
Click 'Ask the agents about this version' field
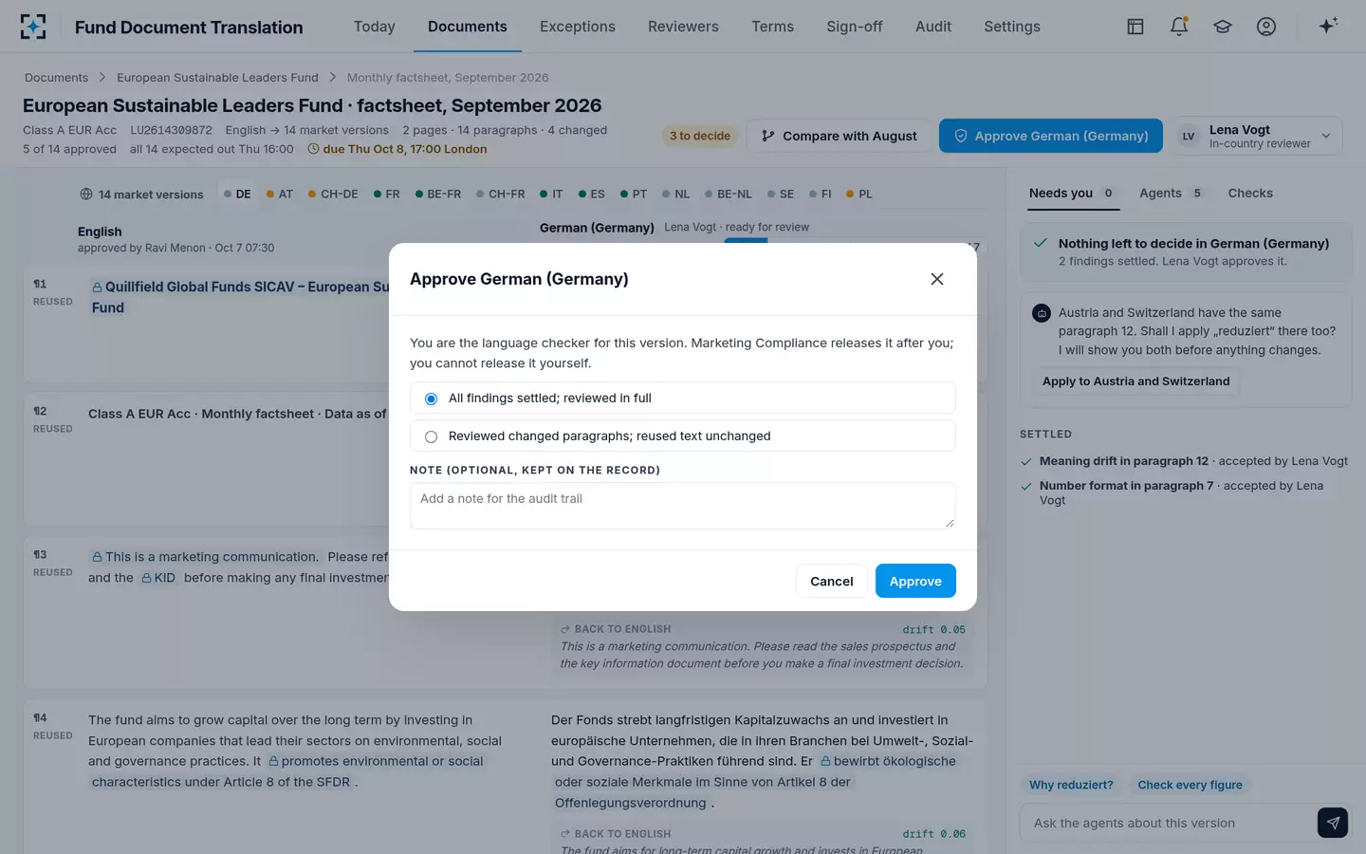(1167, 823)
